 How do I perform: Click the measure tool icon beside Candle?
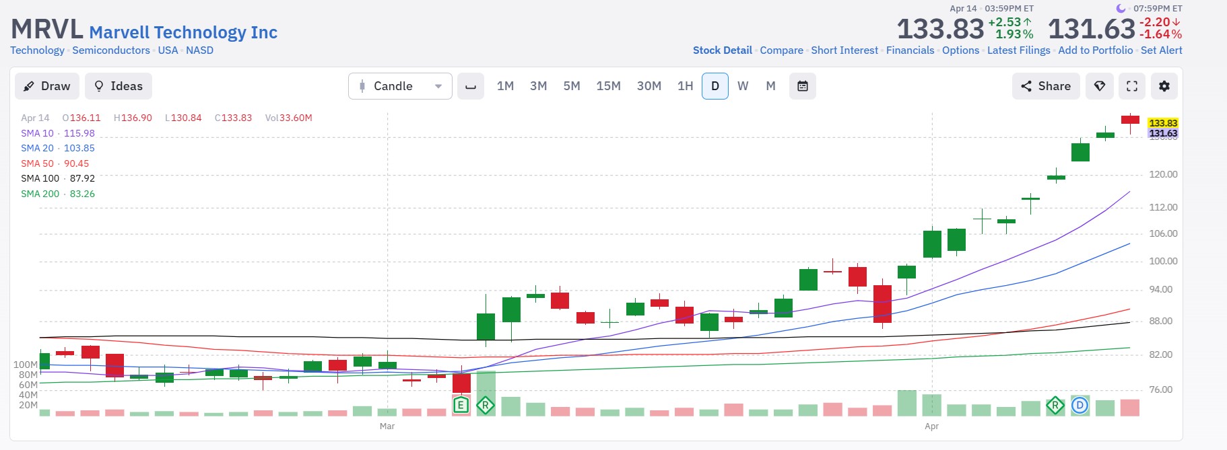click(x=470, y=86)
